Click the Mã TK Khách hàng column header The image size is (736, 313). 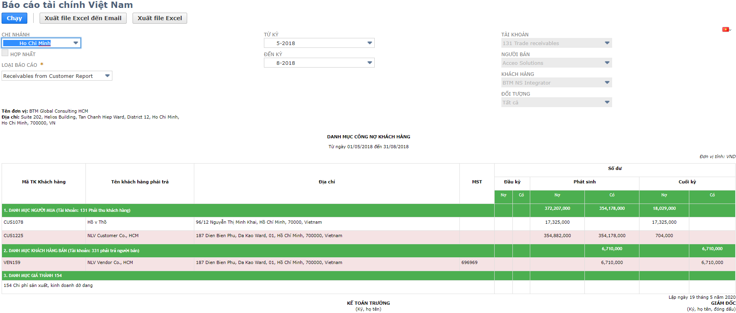click(44, 182)
